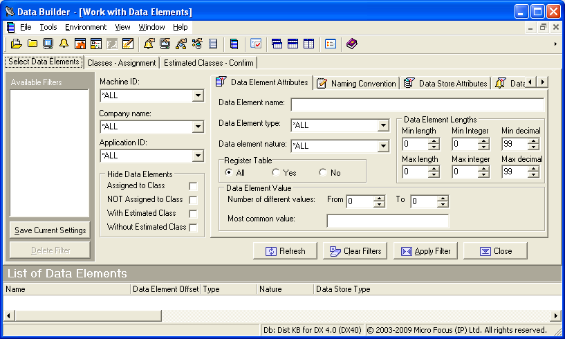Increase the Min length spinner value
565x339 pixels.
tap(434, 141)
